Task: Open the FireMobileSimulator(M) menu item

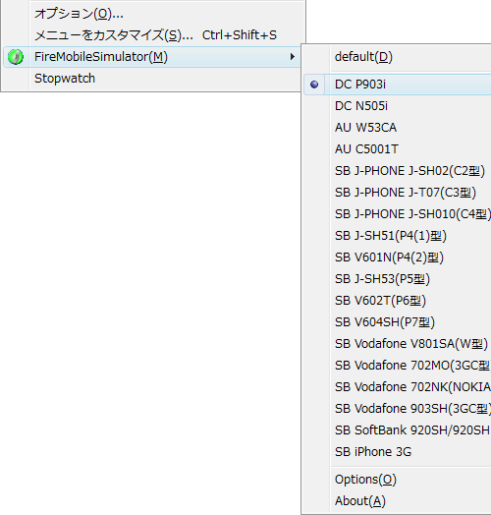Action: coord(152,57)
